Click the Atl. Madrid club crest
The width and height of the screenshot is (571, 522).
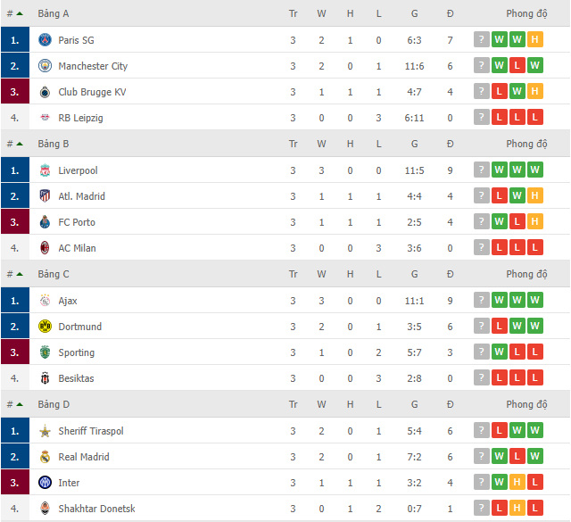point(45,196)
